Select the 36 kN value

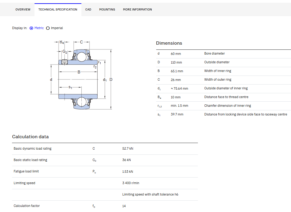pyautogui.click(x=126, y=160)
